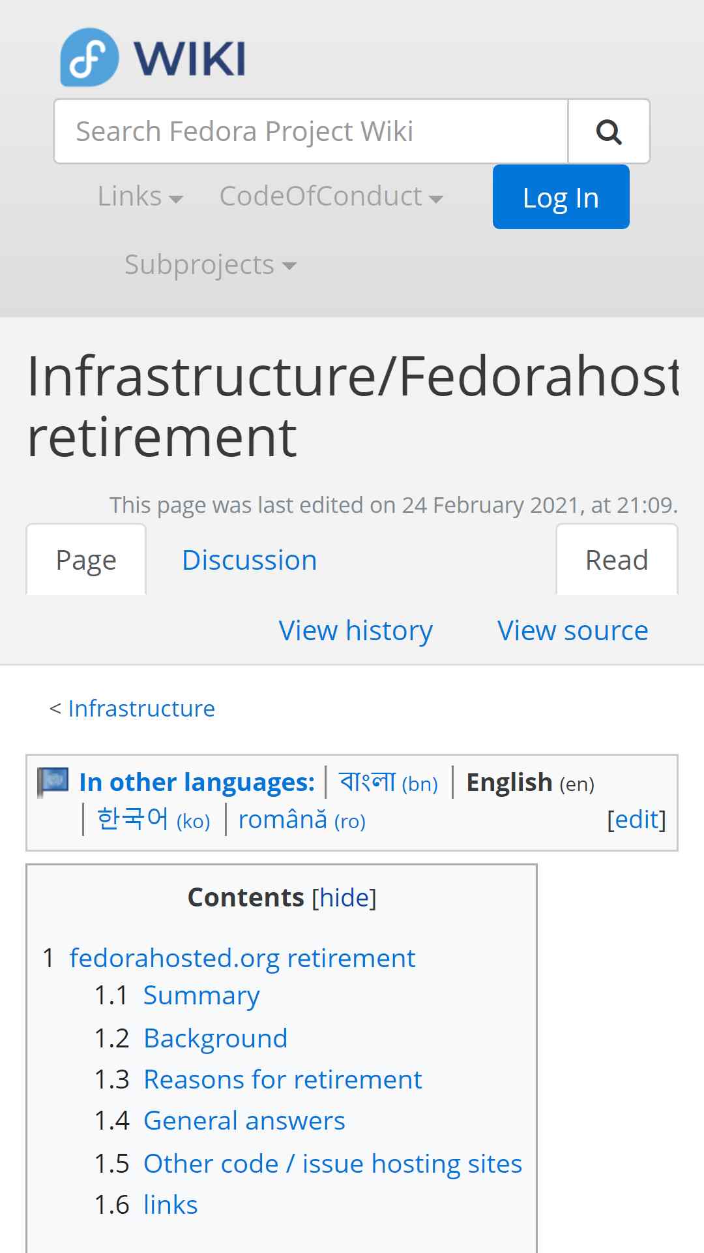704x1253 pixels.
Task: Jump to Reasons for retirement section
Action: 283,1079
